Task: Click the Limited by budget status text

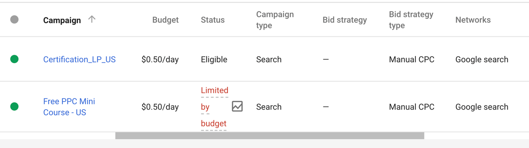Action: (214, 107)
